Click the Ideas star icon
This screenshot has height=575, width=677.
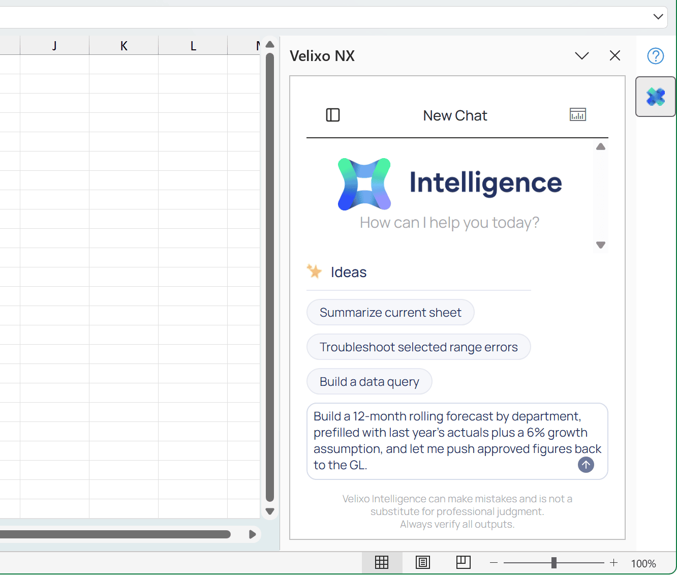[315, 271]
